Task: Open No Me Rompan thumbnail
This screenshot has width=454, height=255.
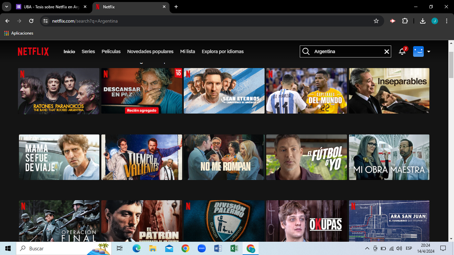Action: (224, 157)
